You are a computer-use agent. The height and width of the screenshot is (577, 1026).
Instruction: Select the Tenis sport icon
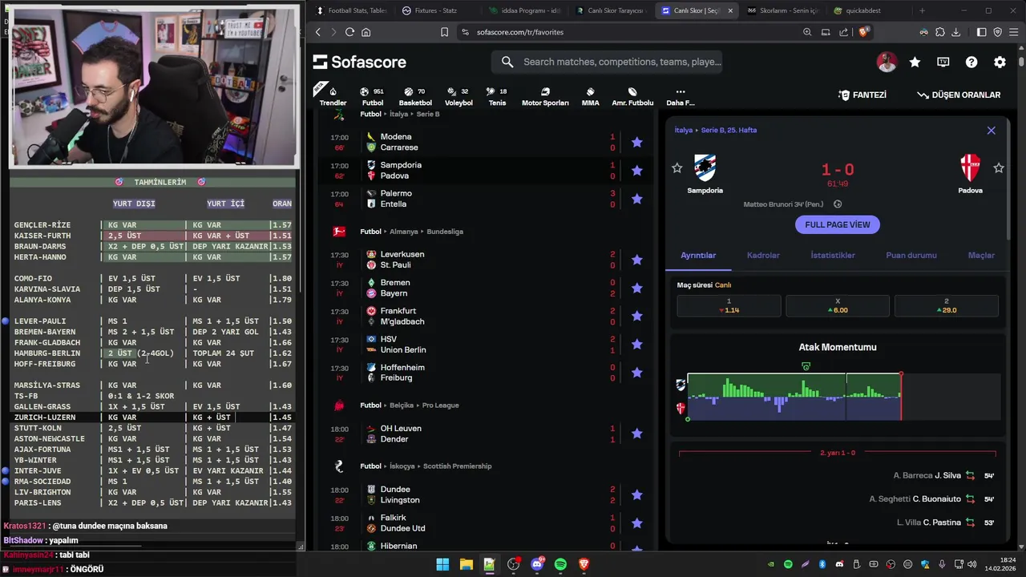497,95
